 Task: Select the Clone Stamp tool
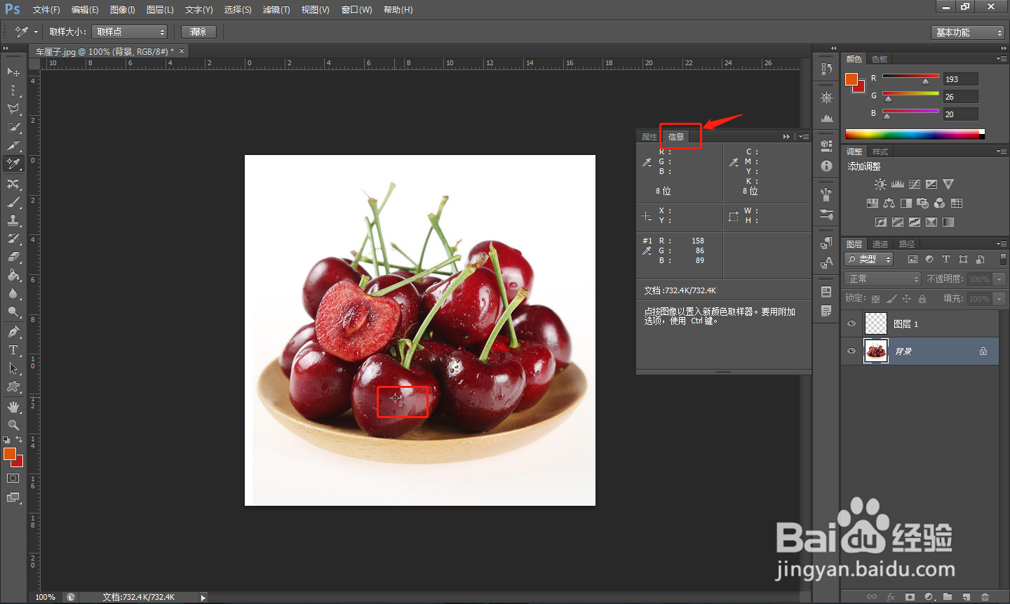point(13,220)
